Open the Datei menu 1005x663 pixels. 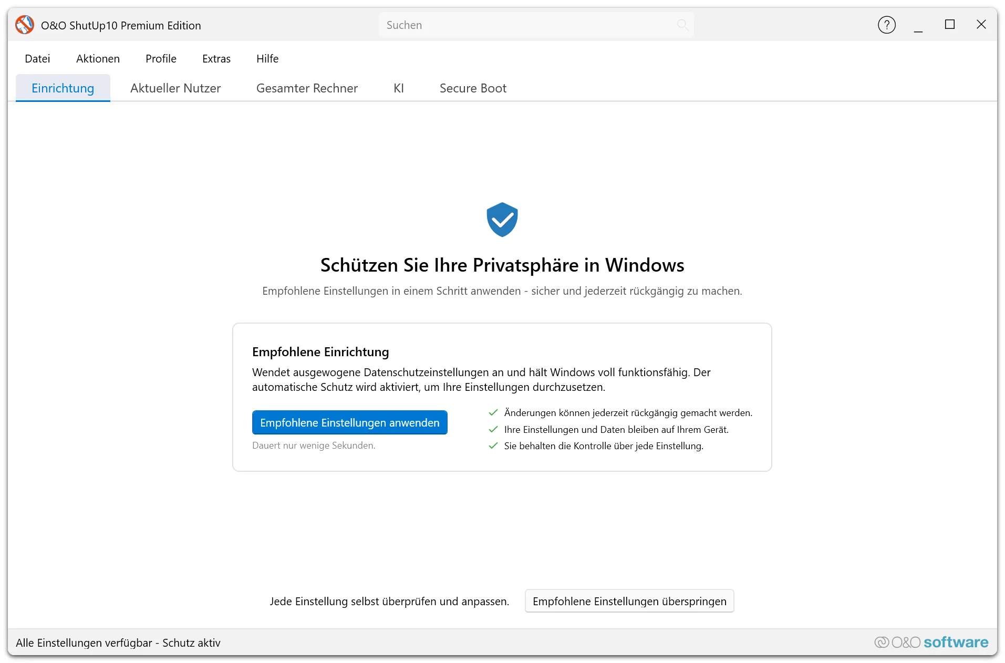[x=37, y=58]
